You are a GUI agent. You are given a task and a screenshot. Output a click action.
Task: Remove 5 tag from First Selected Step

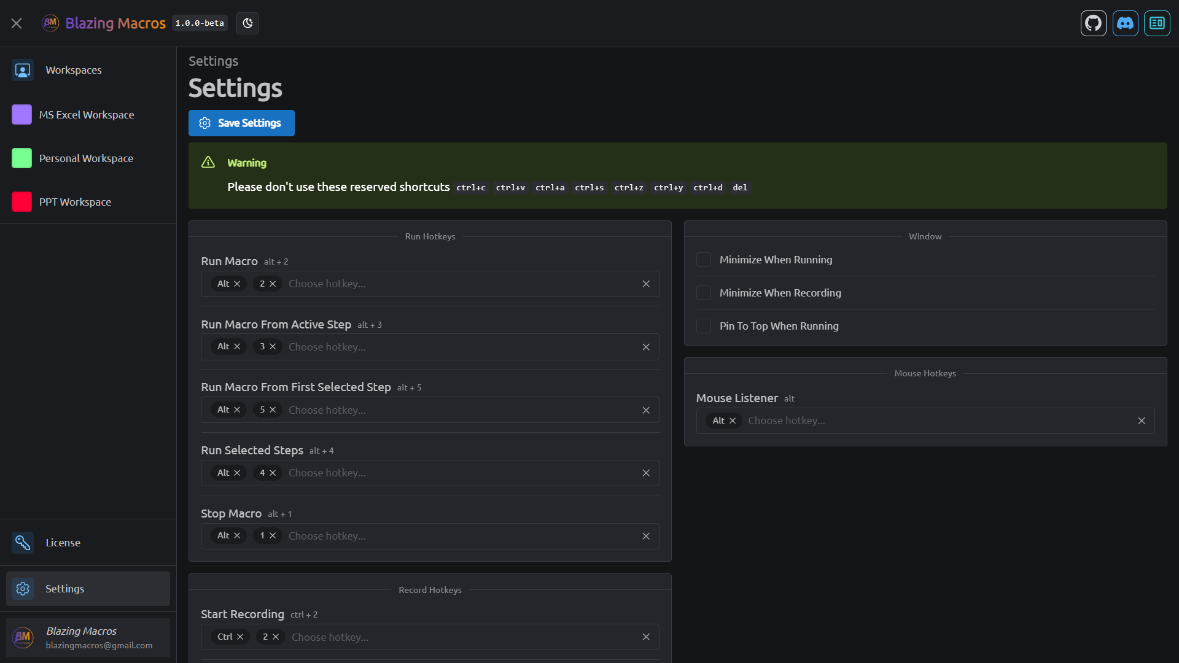(273, 409)
